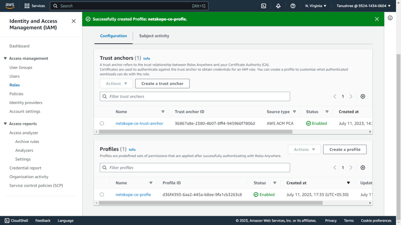The image size is (401, 225).
Task: Open Policies in the sidebar
Action: click(16, 94)
